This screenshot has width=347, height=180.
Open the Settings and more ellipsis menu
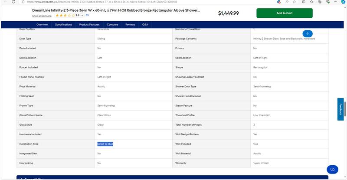point(335,2)
